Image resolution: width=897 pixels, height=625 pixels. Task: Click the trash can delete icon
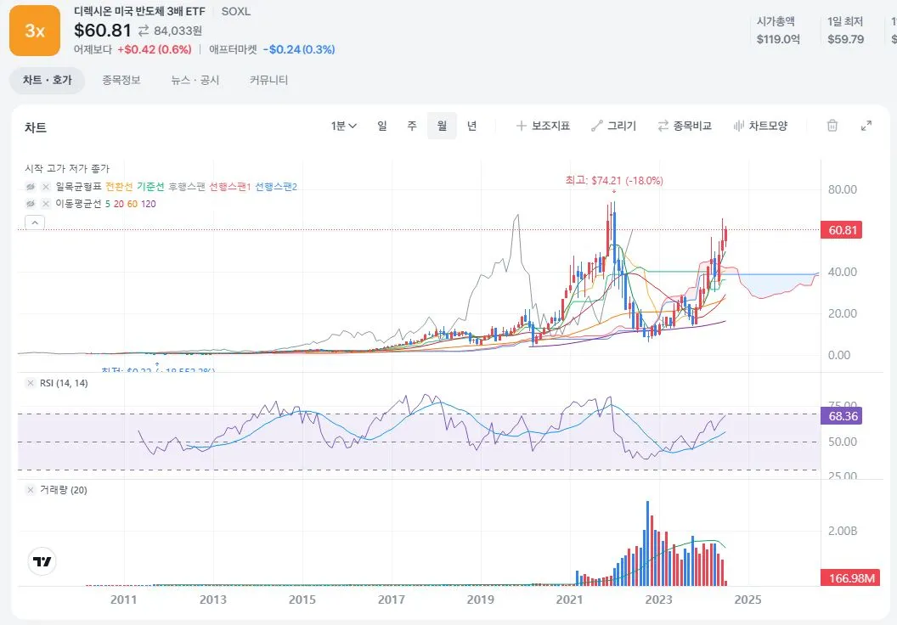(x=832, y=126)
